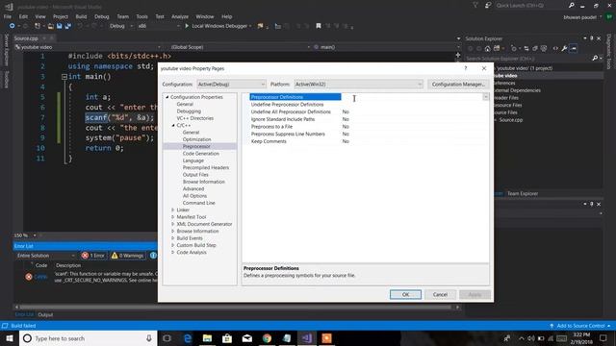
Task: Open Google Chrome from the taskbar
Action: pyautogui.click(x=268, y=338)
